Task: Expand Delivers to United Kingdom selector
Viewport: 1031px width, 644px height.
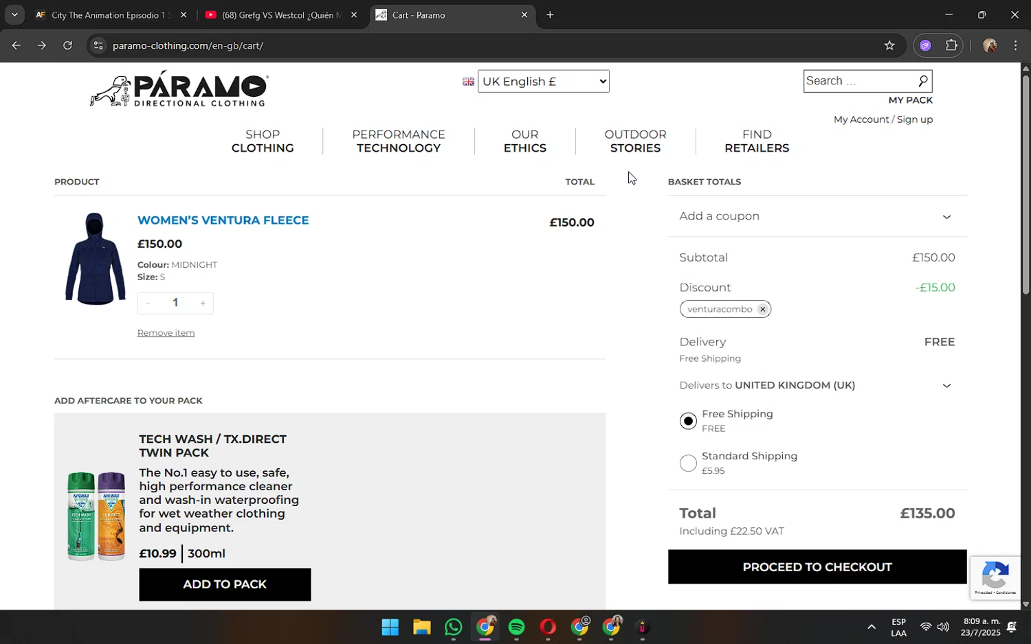Action: [817, 385]
